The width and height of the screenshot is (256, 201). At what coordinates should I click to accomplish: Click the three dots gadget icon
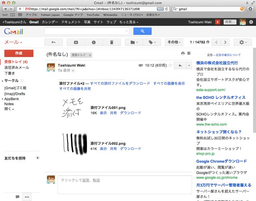click(x=27, y=197)
